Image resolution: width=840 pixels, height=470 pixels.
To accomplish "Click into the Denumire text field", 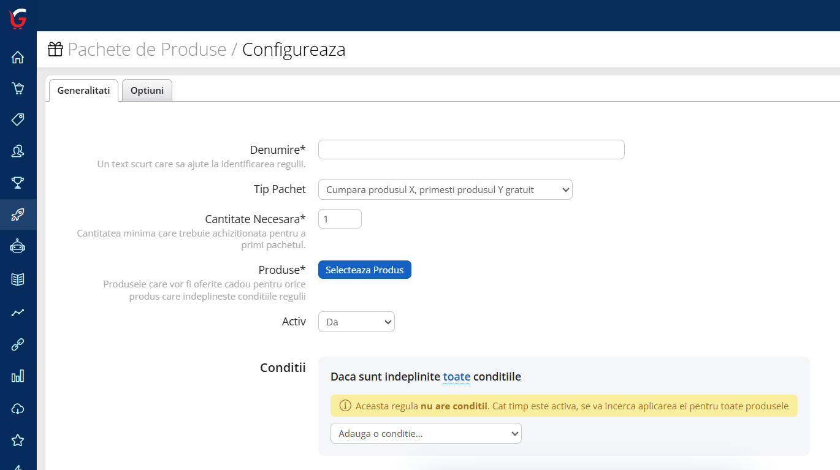I will coord(471,150).
